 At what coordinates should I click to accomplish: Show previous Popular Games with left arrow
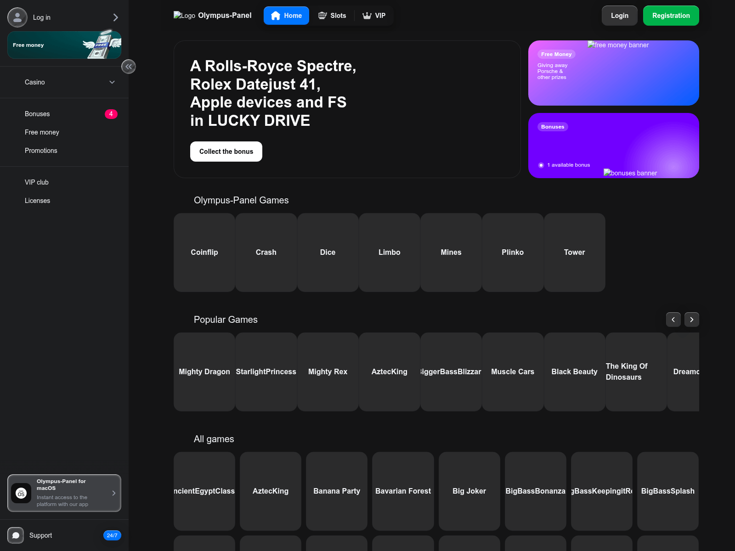tap(673, 320)
